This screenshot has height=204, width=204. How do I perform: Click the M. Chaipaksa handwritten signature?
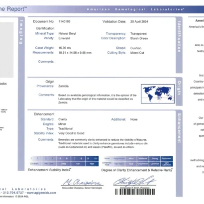click(x=82, y=182)
